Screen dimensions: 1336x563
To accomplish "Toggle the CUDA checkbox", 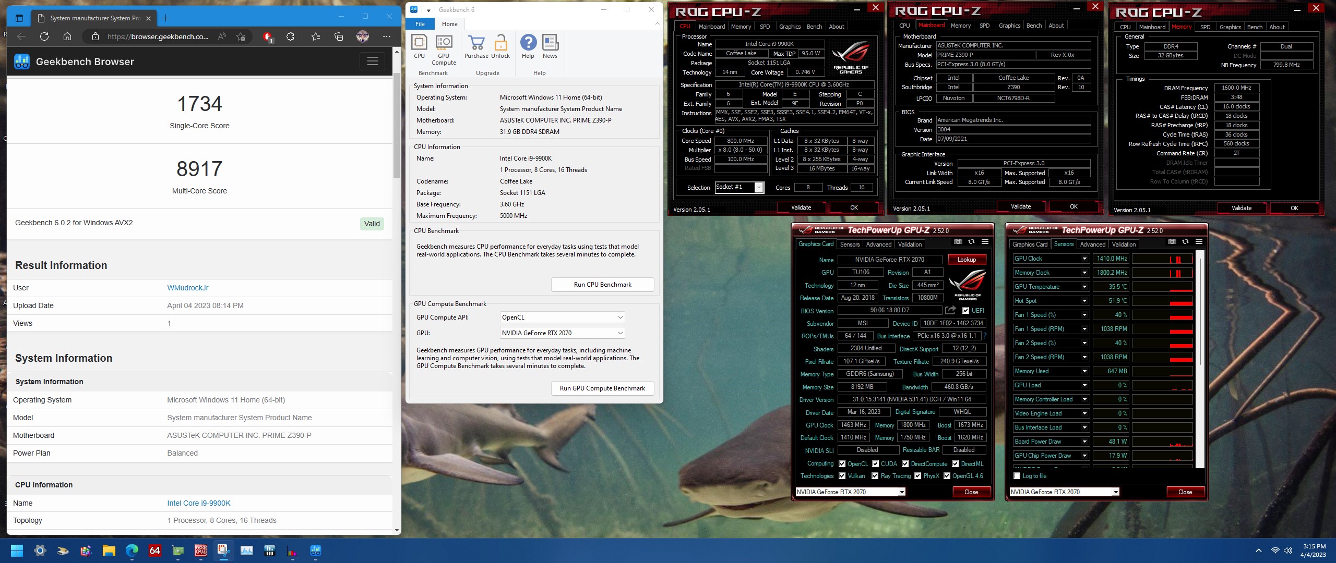I will [875, 464].
